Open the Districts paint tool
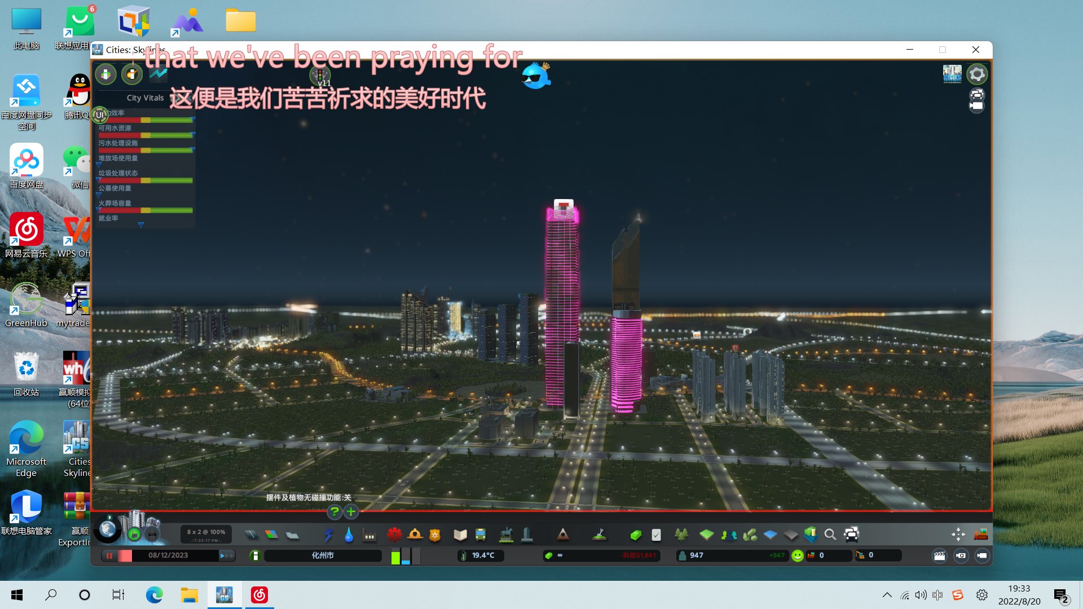The height and width of the screenshot is (609, 1083). (292, 535)
